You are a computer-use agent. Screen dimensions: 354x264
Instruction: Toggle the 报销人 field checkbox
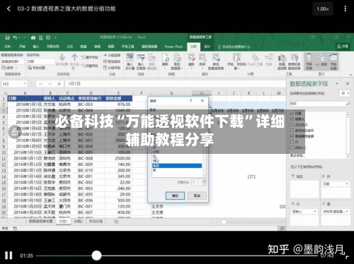point(292,119)
